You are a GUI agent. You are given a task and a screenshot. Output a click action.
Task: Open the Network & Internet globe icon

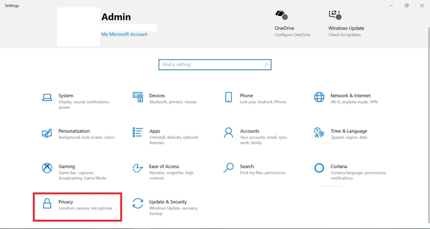[x=319, y=97]
